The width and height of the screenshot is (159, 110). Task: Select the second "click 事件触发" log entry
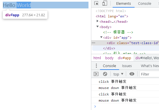coord(112,94)
